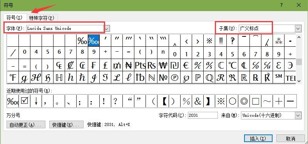The height and width of the screenshot is (144, 308).
Task: Select the Rs rupee symbol
Action: point(151,65)
